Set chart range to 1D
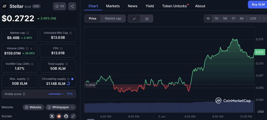267x120 pixels. (x=208, y=18)
